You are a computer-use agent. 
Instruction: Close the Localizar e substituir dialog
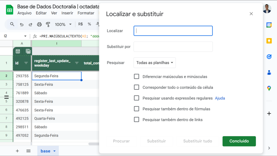point(251,14)
